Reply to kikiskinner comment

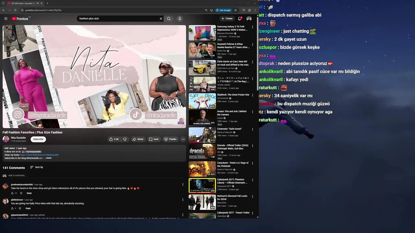(x=28, y=208)
